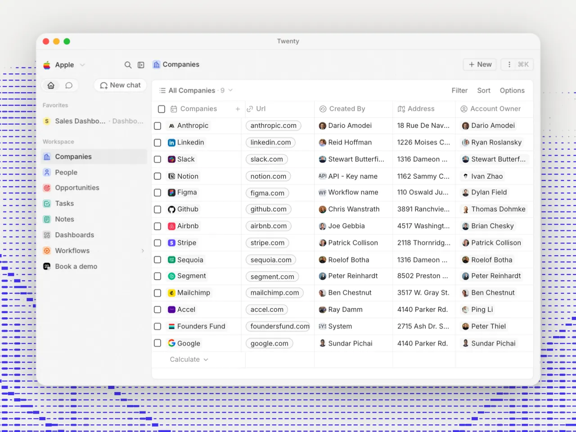Start a New chat

coord(120,85)
